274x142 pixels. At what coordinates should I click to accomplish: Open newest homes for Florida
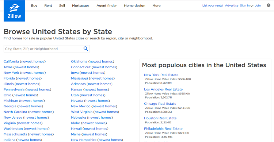click(29, 78)
